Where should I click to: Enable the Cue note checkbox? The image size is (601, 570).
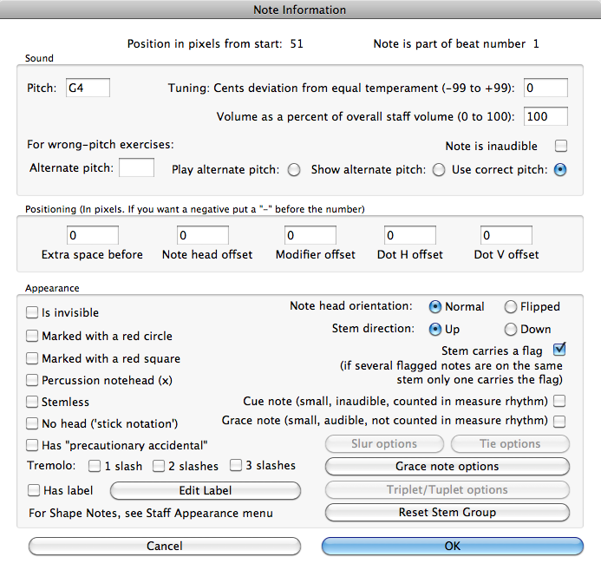tap(560, 401)
